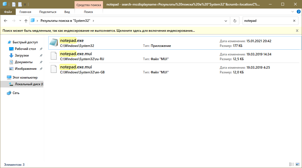The height and width of the screenshot is (168, 302).
Task: Click the Properties icon in title bar
Action: (14, 4)
